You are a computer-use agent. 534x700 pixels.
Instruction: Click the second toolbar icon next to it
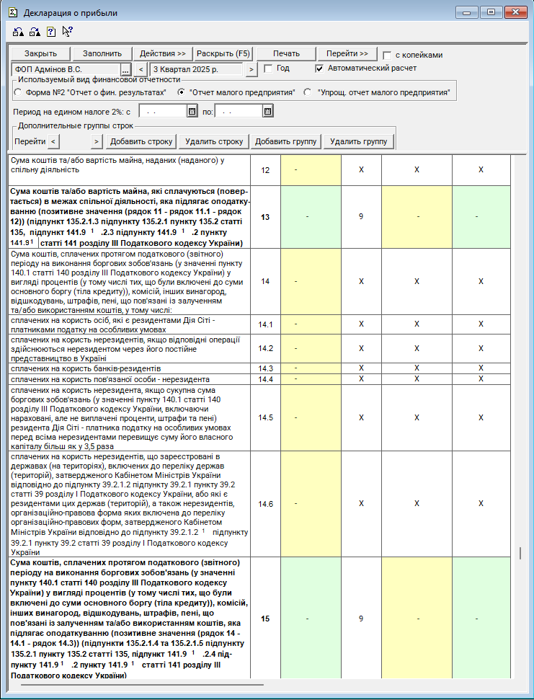tap(34, 32)
